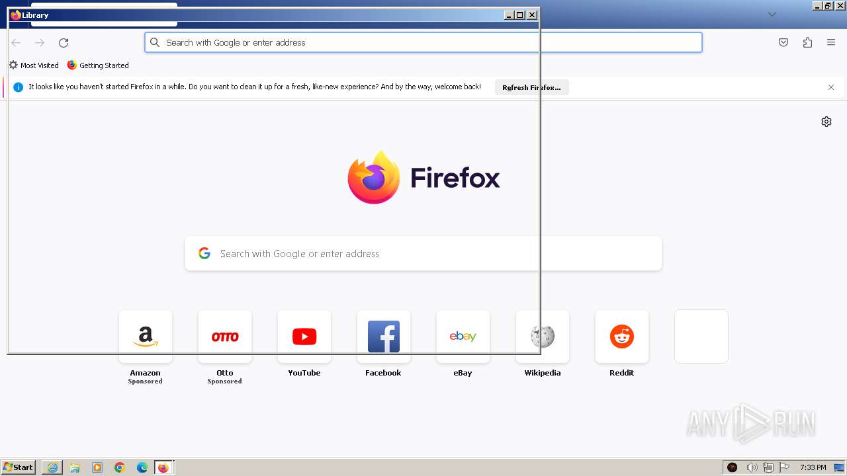This screenshot has width=847, height=476.
Task: Open new tab personalize settings gear
Action: click(x=826, y=122)
